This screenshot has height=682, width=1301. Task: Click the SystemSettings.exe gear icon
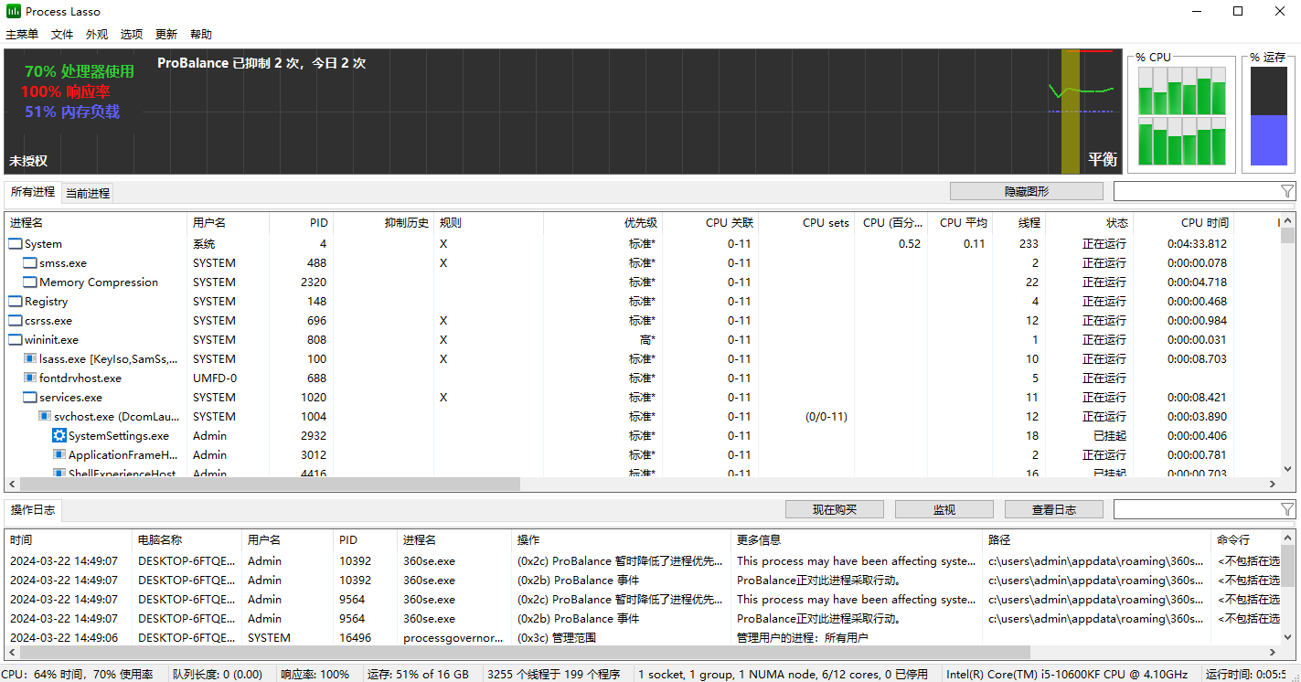tap(59, 436)
